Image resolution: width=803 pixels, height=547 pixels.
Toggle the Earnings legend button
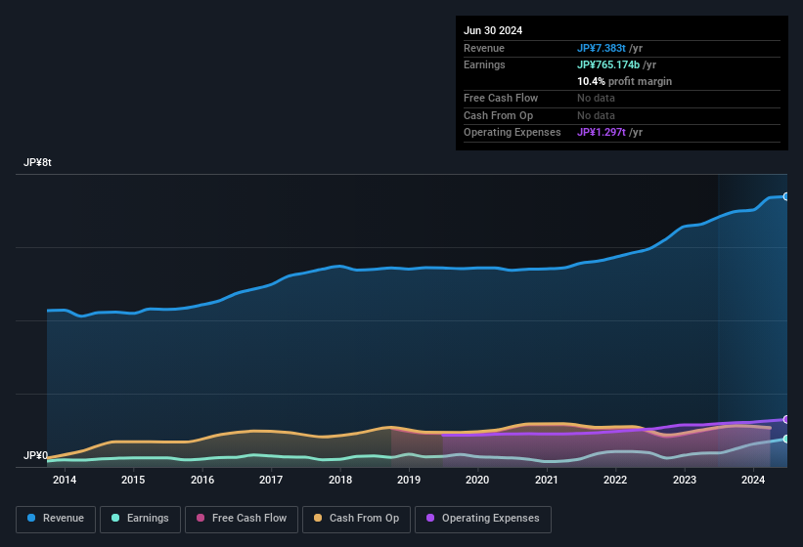(140, 519)
